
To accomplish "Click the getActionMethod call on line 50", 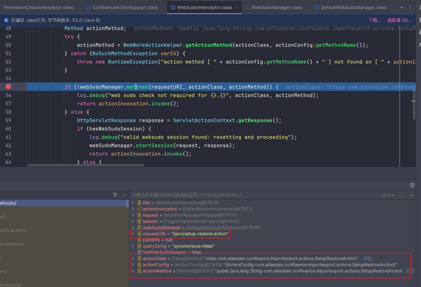I will pos(208,45).
